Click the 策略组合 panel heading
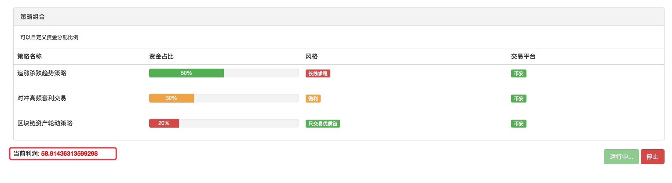Viewport: 672px width, 183px height. [339, 17]
